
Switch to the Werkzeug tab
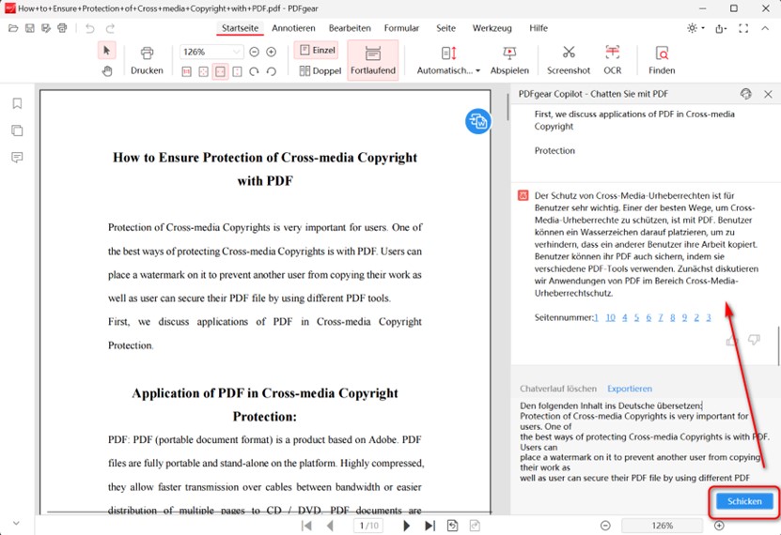[x=492, y=28]
